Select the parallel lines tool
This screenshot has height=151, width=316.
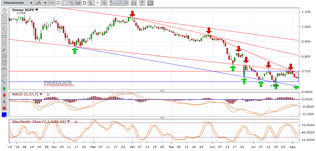click(4, 30)
